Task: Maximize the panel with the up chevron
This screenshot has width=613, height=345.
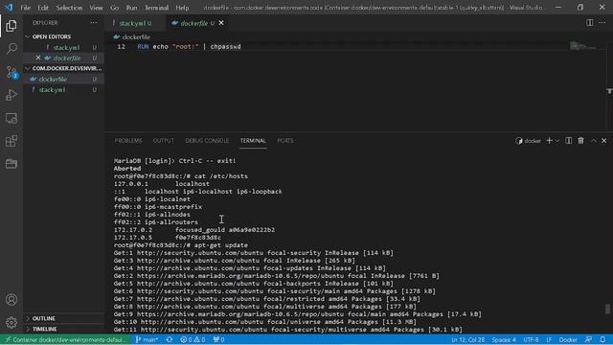Action: click(594, 141)
